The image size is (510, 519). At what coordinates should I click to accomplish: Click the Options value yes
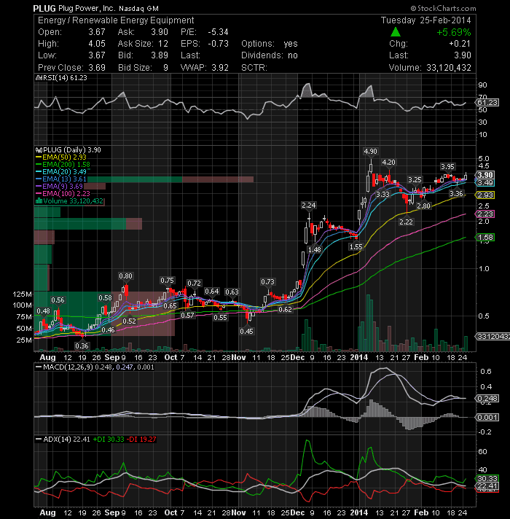click(291, 44)
